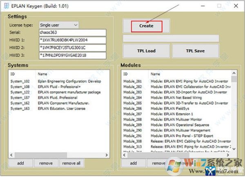The image size is (245, 177).
Task: Click the EPLAN Keygen title bar icon
Action: pos(7,6)
